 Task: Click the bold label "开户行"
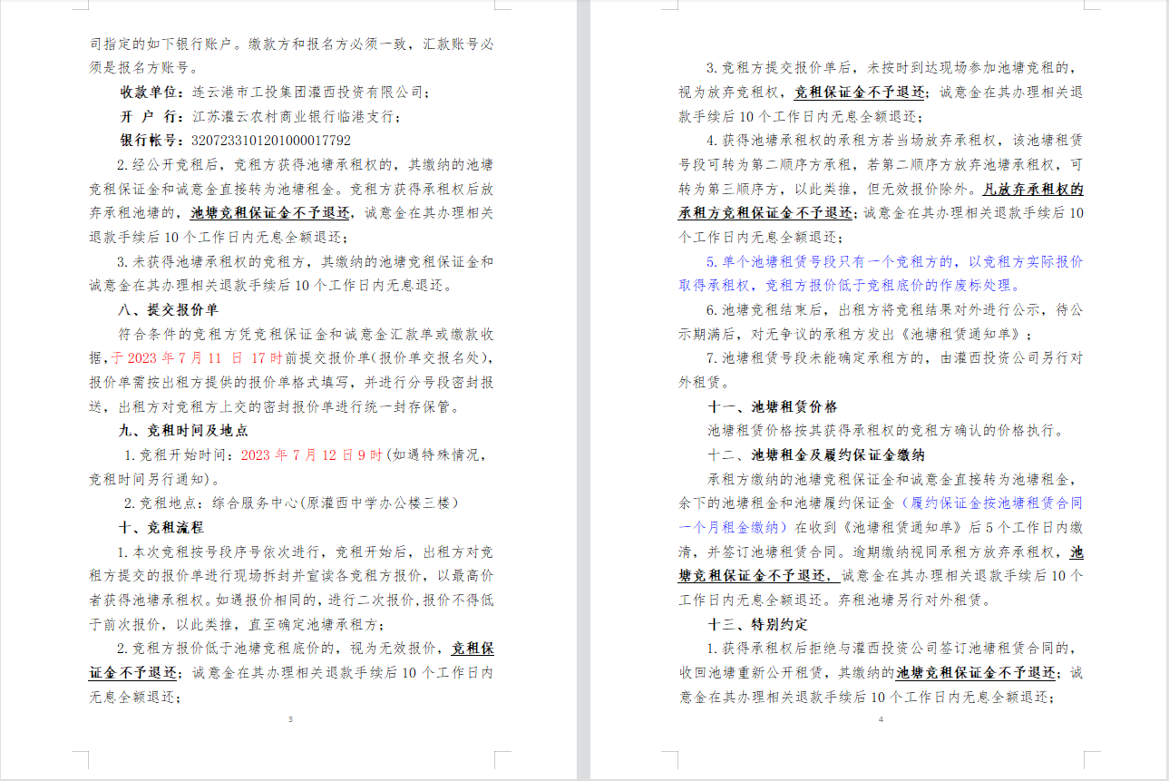coord(150,116)
